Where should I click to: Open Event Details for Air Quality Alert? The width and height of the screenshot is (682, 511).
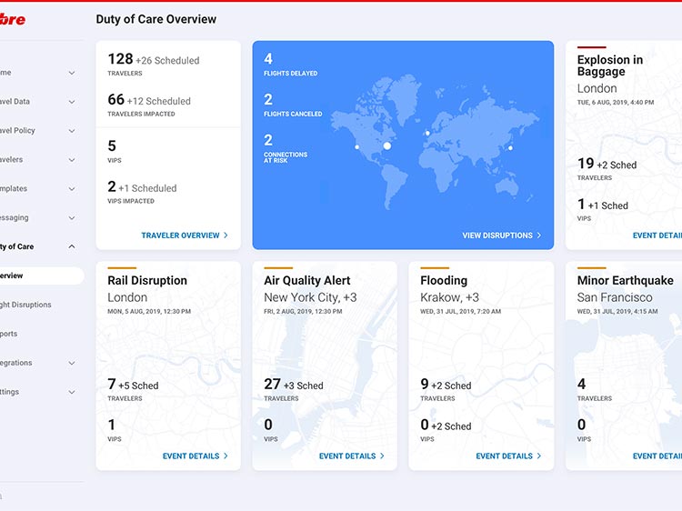coord(351,456)
